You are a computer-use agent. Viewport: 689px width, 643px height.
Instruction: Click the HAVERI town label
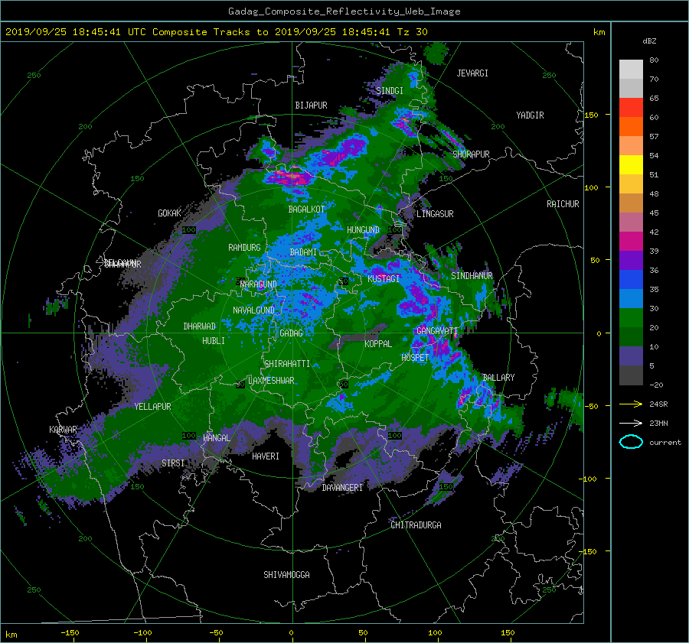coord(266,456)
